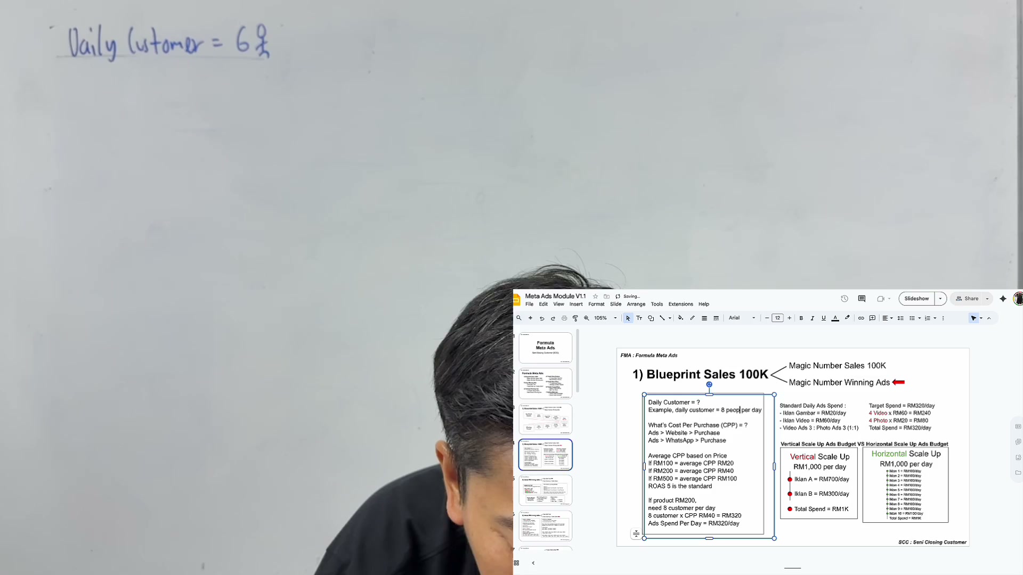
Task: Select the Shape tool icon
Action: click(651, 318)
